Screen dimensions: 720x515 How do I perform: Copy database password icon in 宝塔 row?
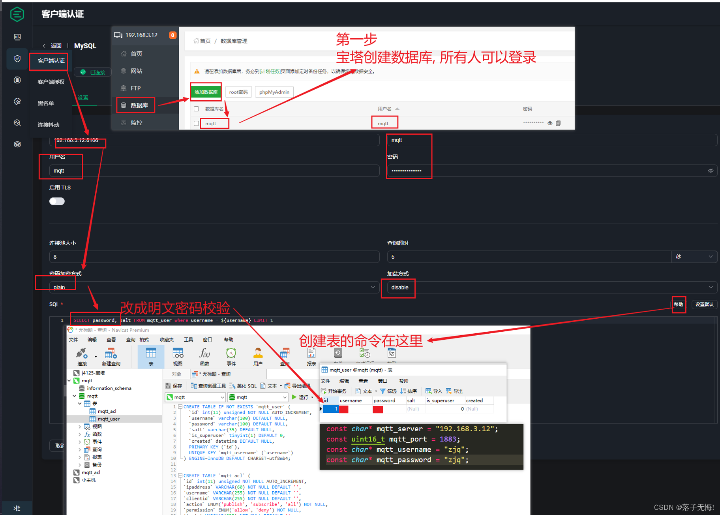[558, 123]
